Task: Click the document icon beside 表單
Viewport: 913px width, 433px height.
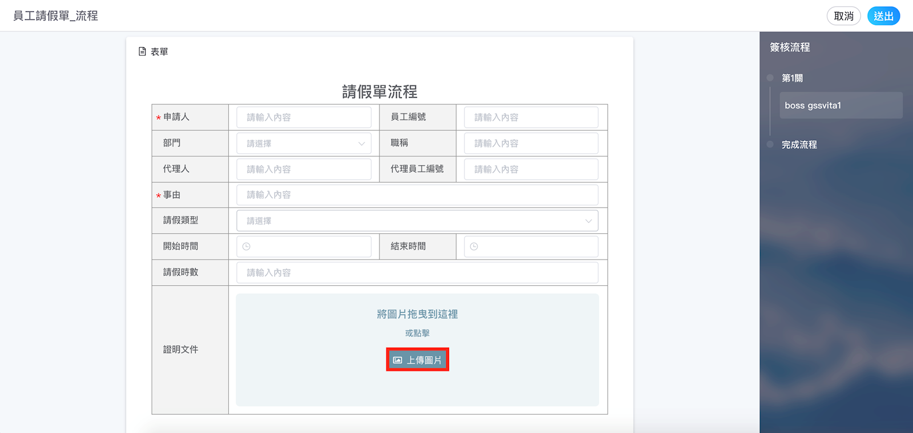Action: point(142,51)
